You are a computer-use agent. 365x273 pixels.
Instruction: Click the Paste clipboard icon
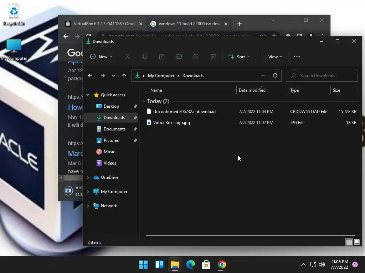click(x=162, y=57)
